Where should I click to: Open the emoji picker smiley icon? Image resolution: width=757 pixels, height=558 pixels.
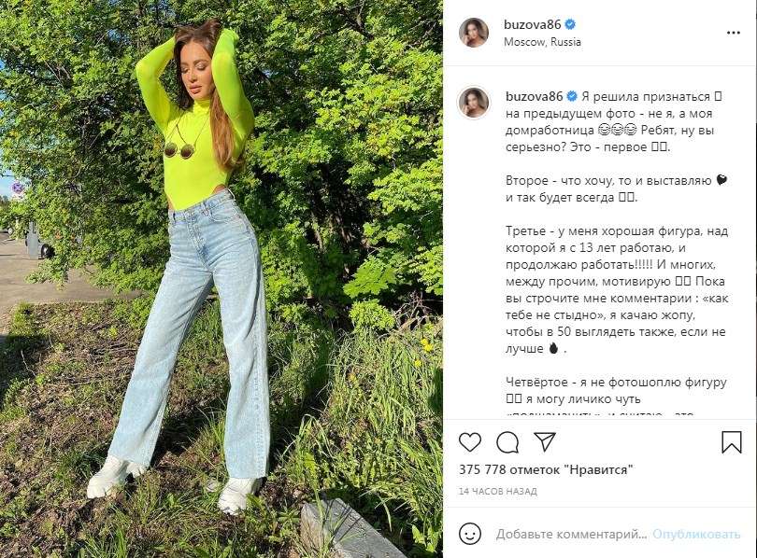(x=470, y=534)
